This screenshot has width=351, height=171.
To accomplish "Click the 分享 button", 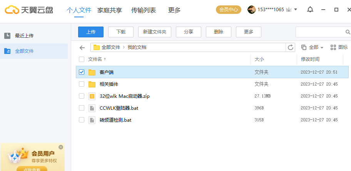I will pyautogui.click(x=189, y=32).
